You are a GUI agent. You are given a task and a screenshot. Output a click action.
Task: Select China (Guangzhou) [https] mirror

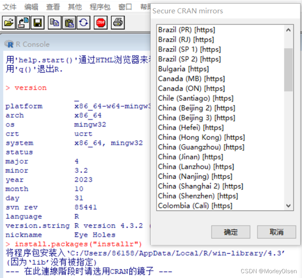click(220, 147)
